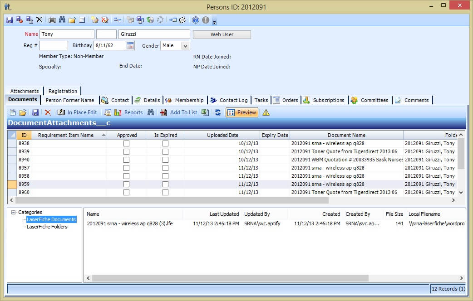The width and height of the screenshot is (473, 301).
Task: Show the Committees tab
Action: click(x=370, y=100)
